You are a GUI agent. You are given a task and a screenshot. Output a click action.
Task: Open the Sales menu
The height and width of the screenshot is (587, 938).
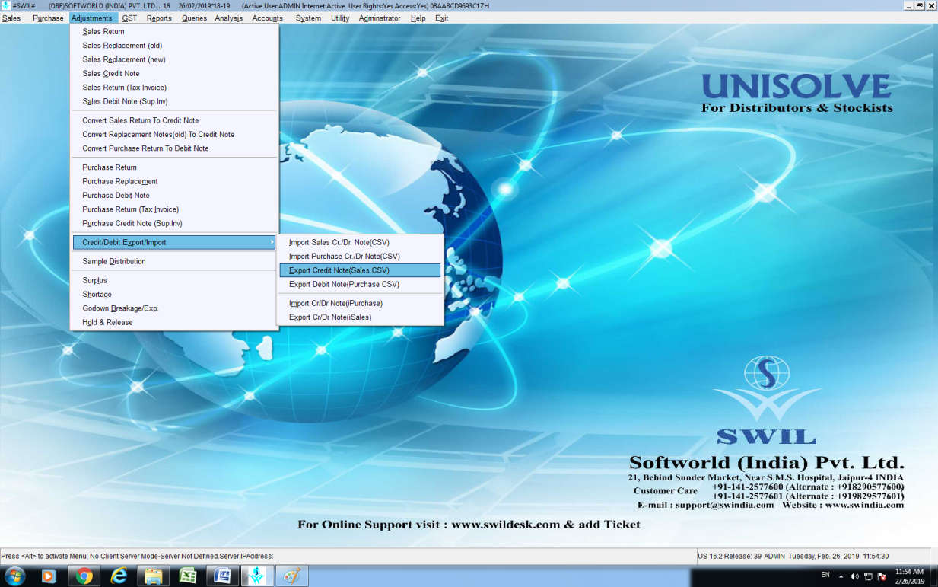point(11,18)
